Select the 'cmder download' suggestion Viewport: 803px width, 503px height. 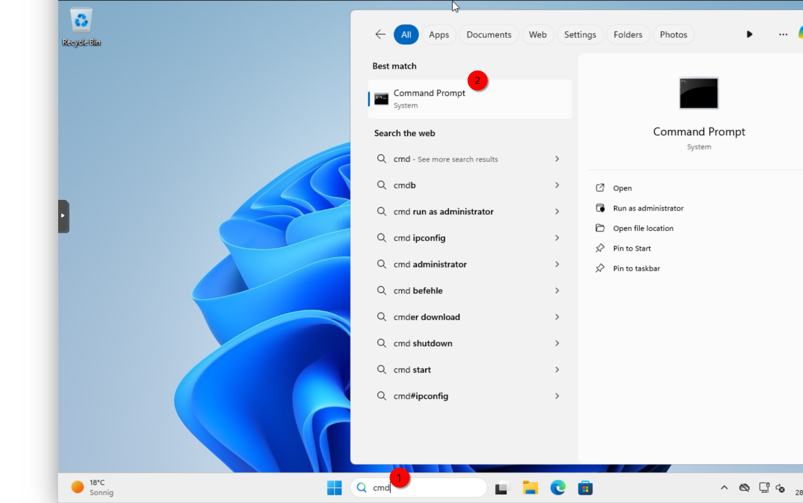pos(470,317)
